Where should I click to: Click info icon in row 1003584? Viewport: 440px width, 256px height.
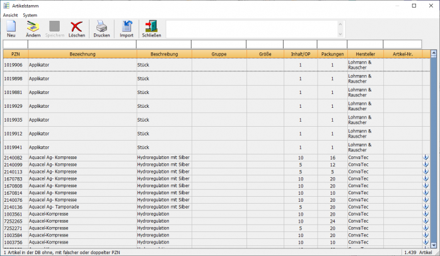(426, 235)
